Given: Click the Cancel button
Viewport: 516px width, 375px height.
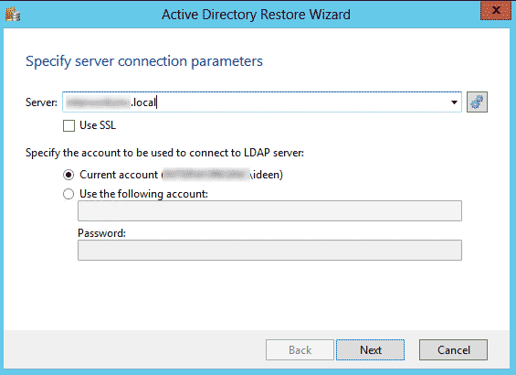Looking at the screenshot, I should coord(454,350).
